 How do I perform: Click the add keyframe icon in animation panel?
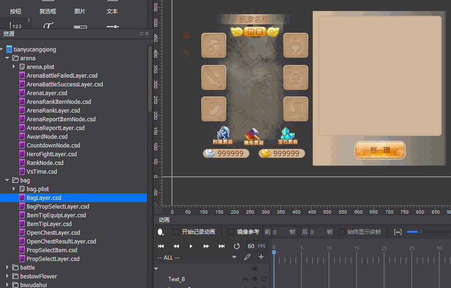(x=160, y=232)
